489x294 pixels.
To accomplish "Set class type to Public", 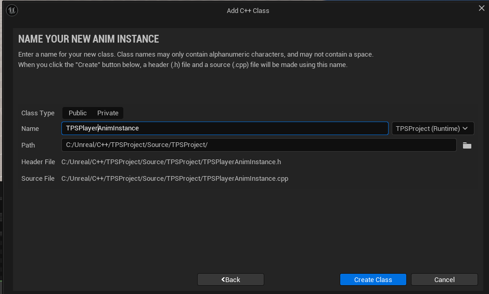I will point(78,113).
